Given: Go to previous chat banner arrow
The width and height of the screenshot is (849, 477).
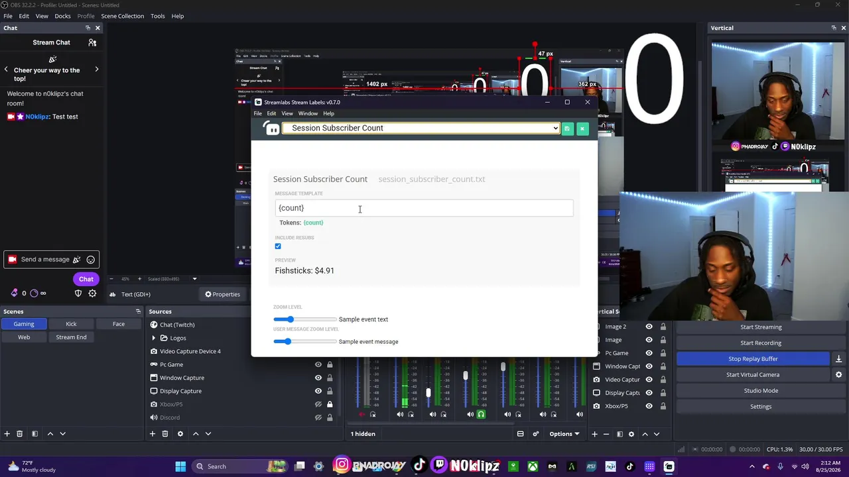Looking at the screenshot, I should 6,70.
